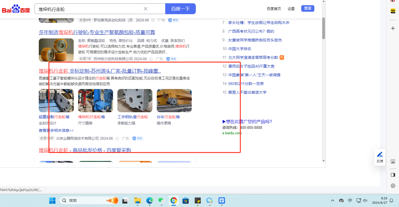Open hot search 985和211分数一览表

246,84
